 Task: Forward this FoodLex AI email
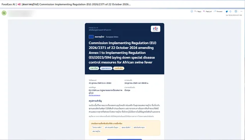(218, 11)
